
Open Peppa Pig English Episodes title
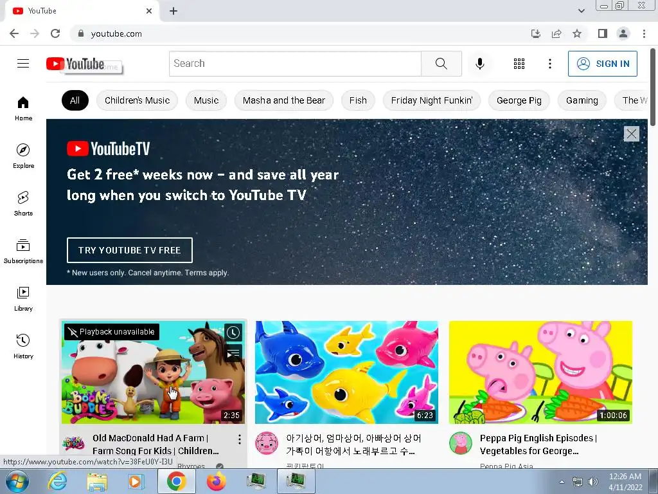[x=539, y=444]
